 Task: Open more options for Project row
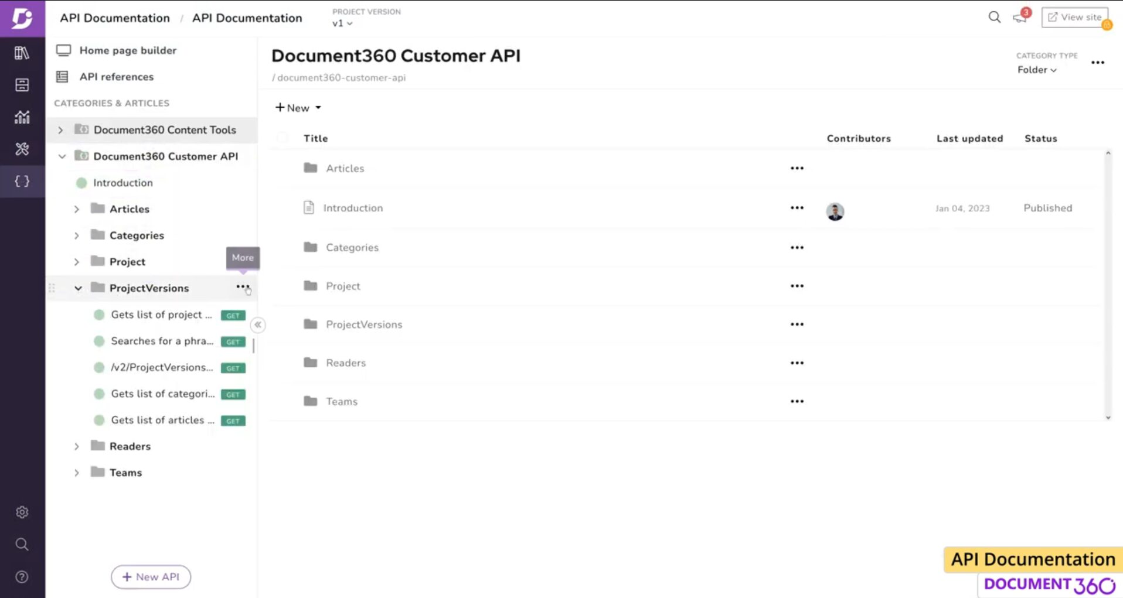[x=797, y=286]
